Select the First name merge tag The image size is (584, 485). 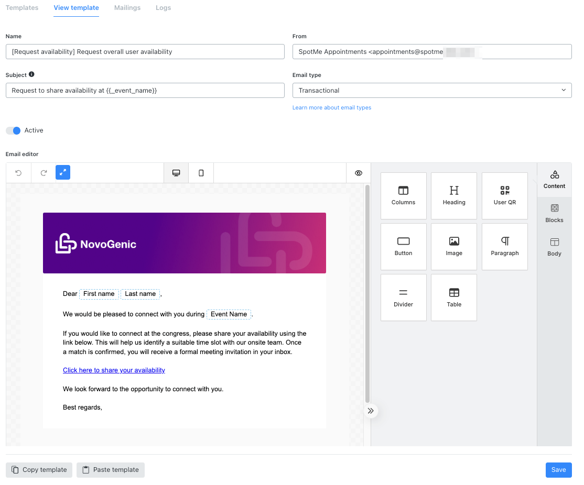[x=99, y=294]
